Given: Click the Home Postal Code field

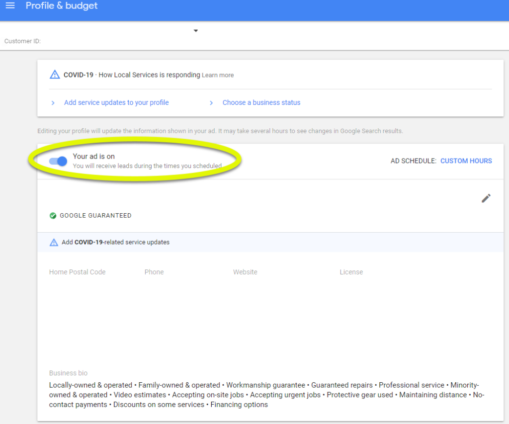Looking at the screenshot, I should coord(77,272).
